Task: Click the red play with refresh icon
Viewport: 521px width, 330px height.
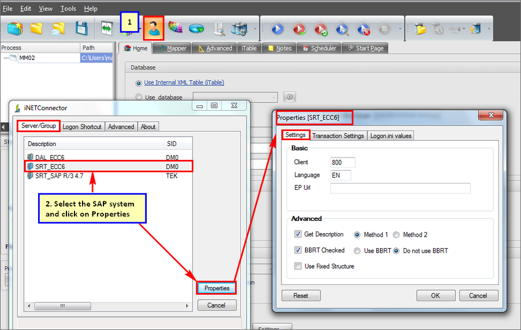Action: pyautogui.click(x=321, y=29)
